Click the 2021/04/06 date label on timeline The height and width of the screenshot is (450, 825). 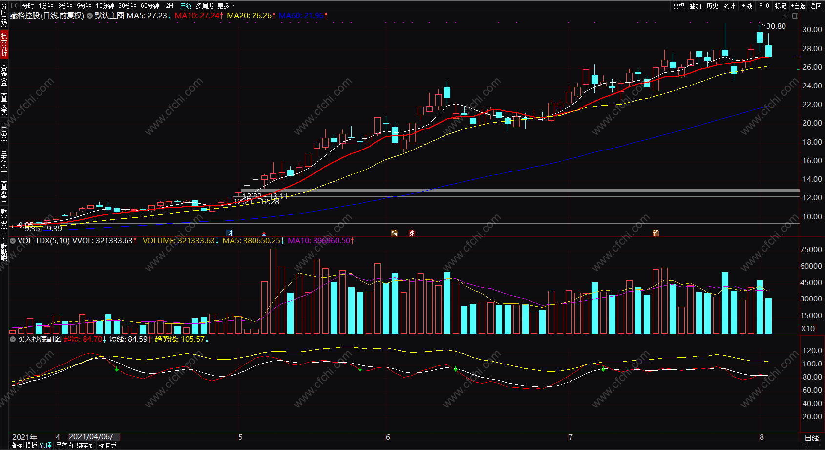(94, 437)
